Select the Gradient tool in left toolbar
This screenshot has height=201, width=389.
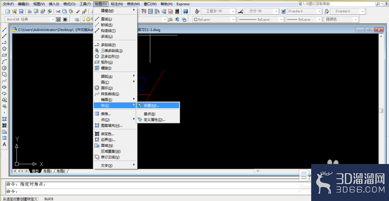point(4,125)
